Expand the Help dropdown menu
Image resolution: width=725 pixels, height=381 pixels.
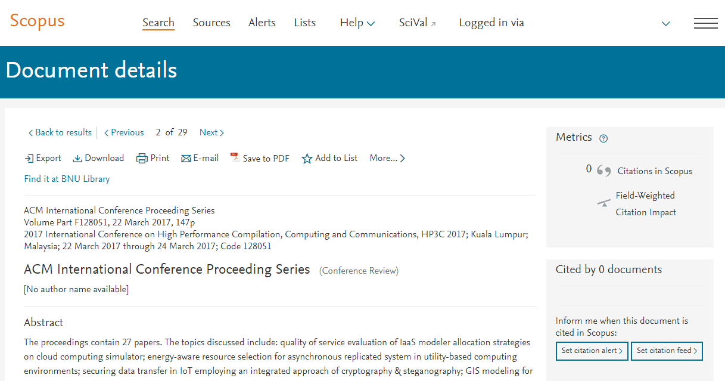[357, 23]
